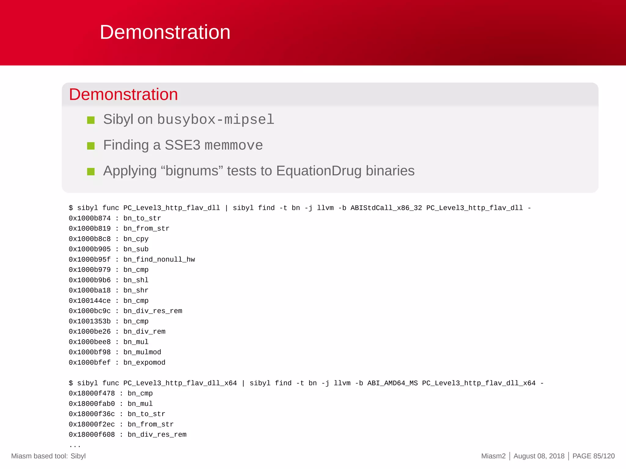This screenshot has height=469, width=626.
Task: Click the green square bullet beside "Applying bignums"
Action: point(91,171)
